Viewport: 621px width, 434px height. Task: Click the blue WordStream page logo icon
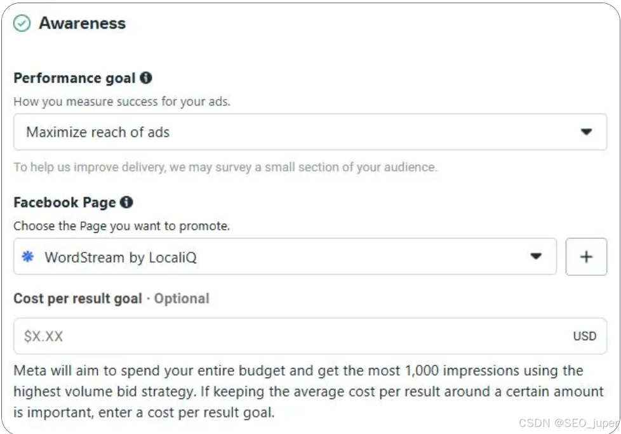[x=28, y=257]
